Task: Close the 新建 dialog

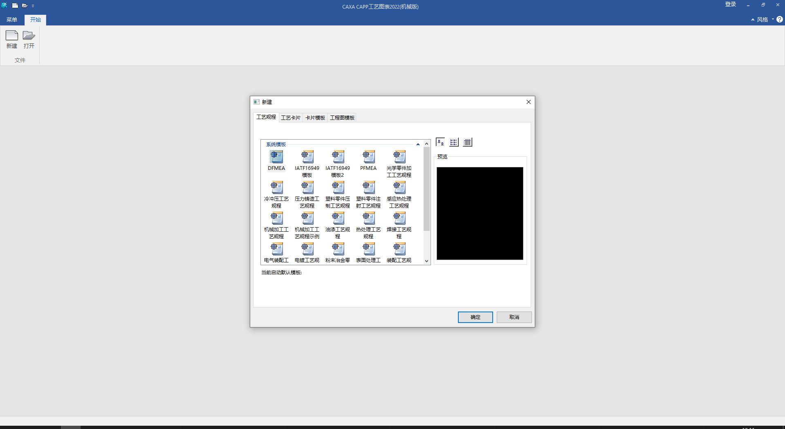Action: (528, 102)
